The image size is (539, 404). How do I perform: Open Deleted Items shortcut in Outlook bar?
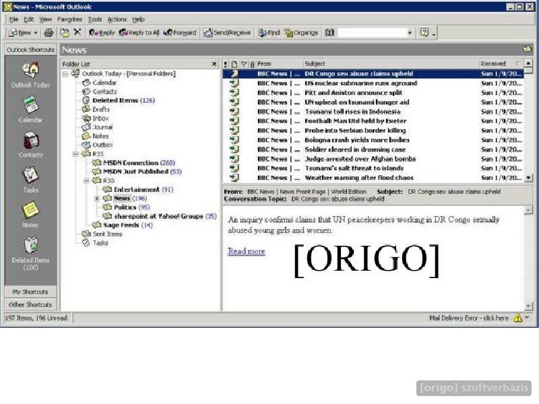(31, 253)
